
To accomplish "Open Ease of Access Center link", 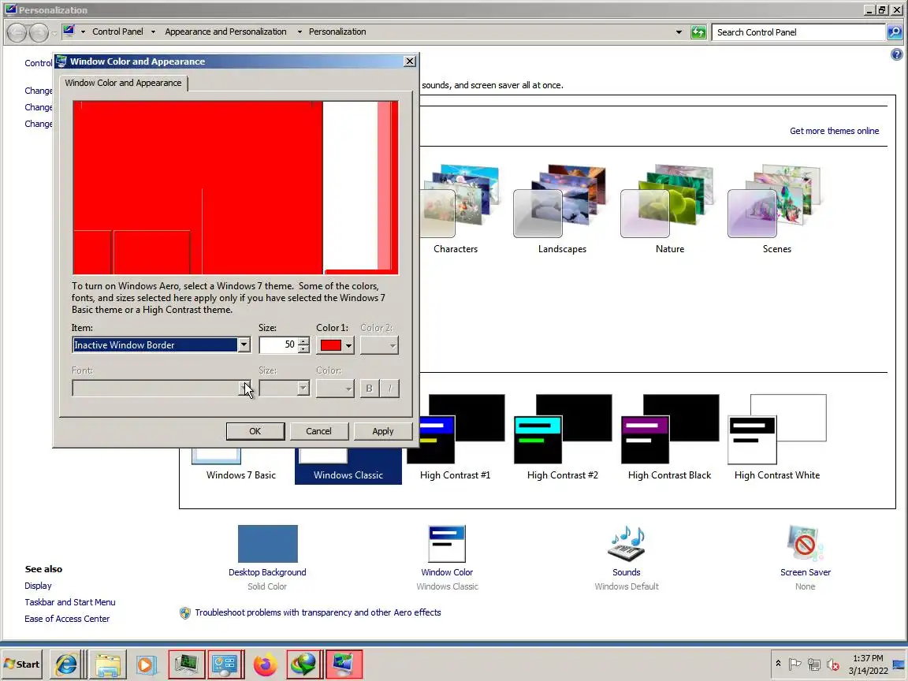I will click(66, 619).
